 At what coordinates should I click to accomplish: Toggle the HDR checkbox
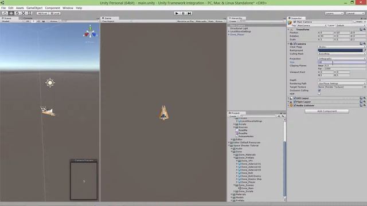319,94
